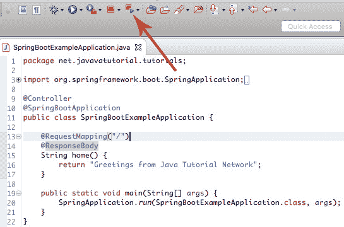This screenshot has height=227, width=344.
Task: Click the 'package' keyword on line 1
Action: tap(39, 61)
